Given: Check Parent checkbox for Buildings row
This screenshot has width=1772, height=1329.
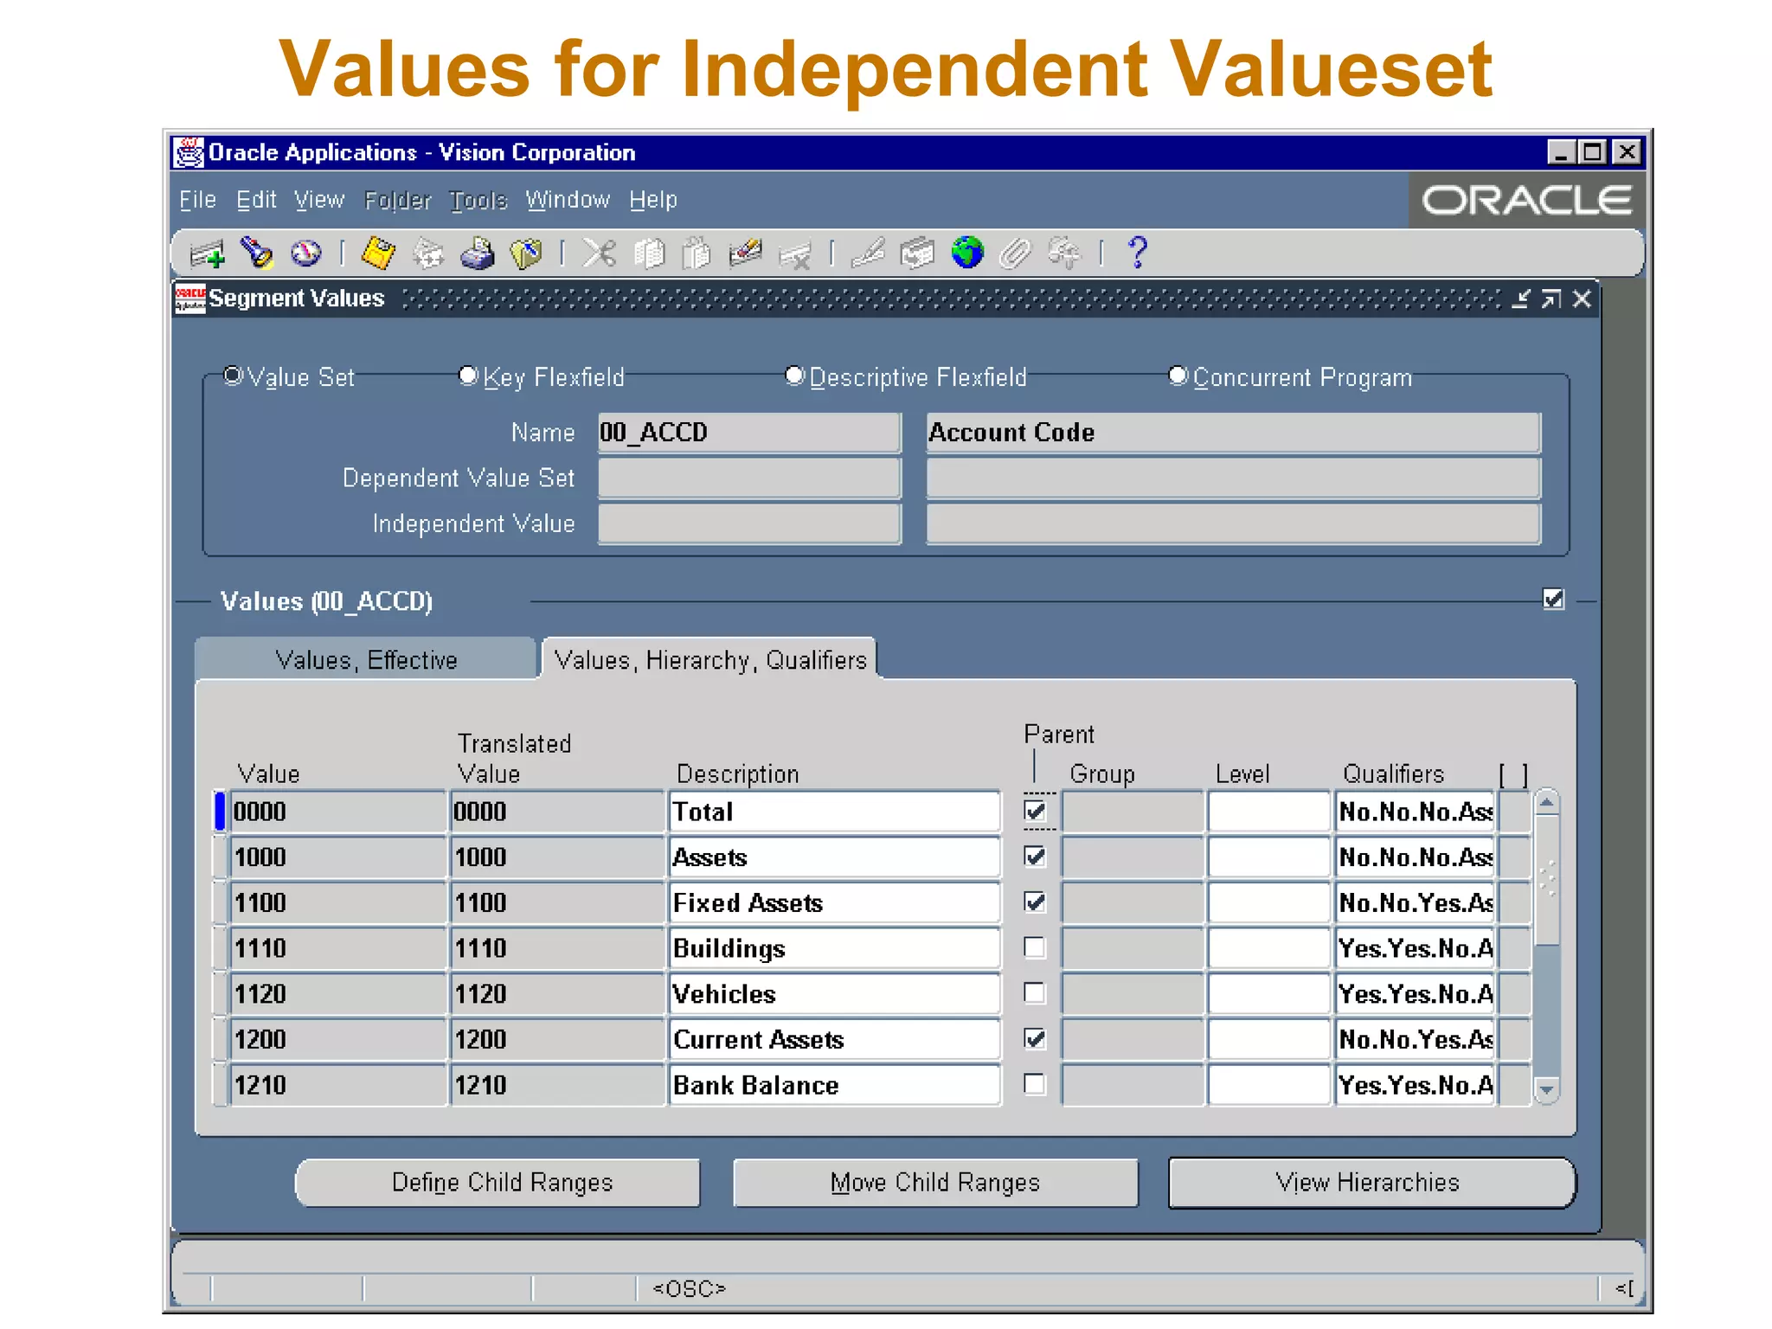Looking at the screenshot, I should point(1035,947).
